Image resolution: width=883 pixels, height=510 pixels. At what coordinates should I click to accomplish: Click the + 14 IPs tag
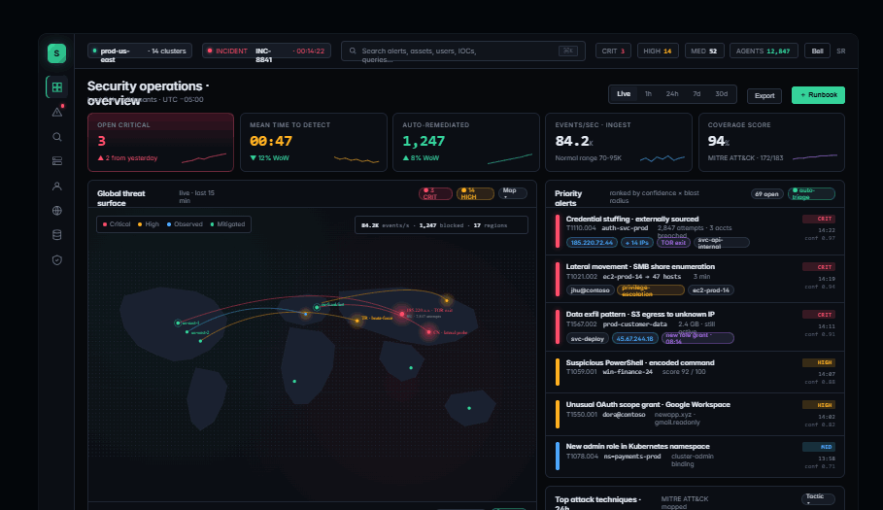(637, 243)
